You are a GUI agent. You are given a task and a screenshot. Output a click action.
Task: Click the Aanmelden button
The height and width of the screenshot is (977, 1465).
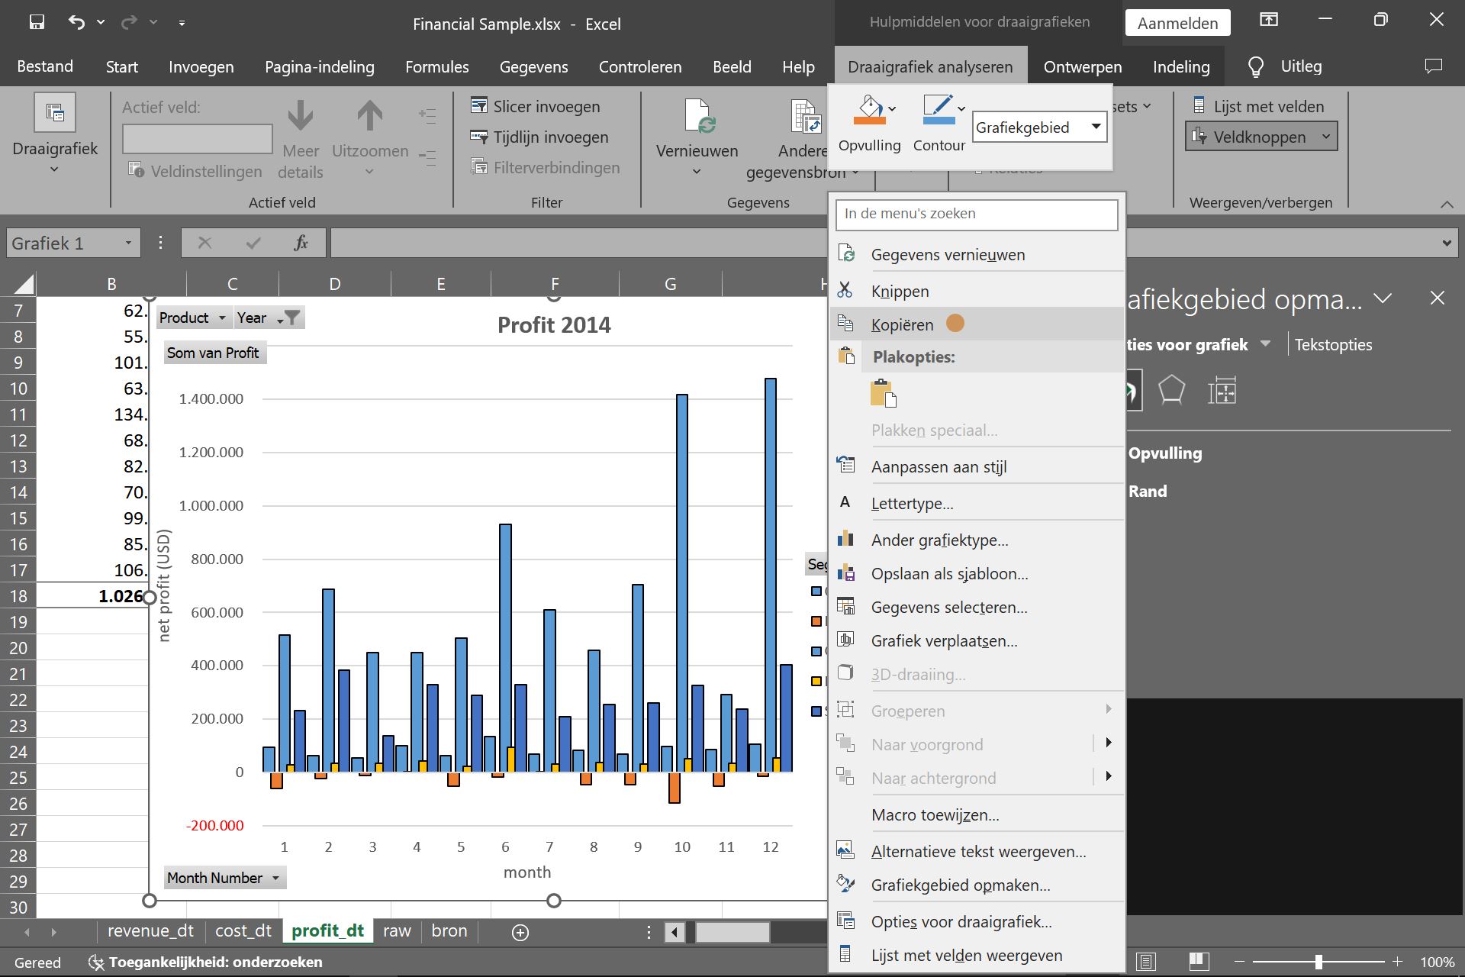(1177, 23)
